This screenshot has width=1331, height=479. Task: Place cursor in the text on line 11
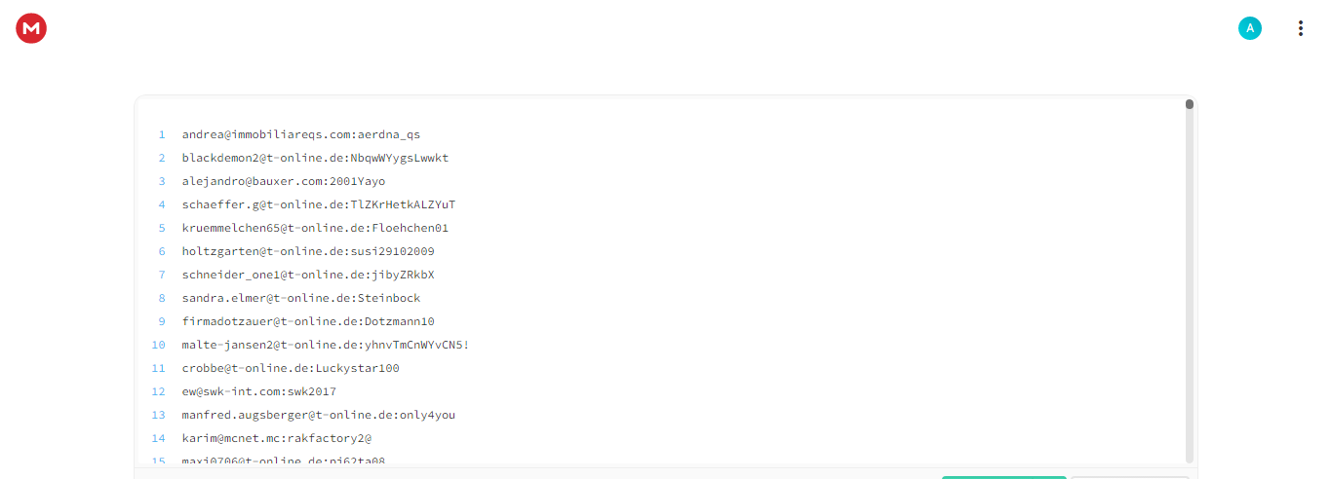[x=291, y=368]
